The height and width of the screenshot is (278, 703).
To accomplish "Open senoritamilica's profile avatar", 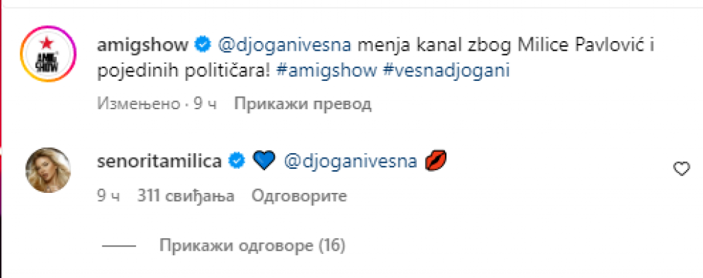I will [49, 170].
